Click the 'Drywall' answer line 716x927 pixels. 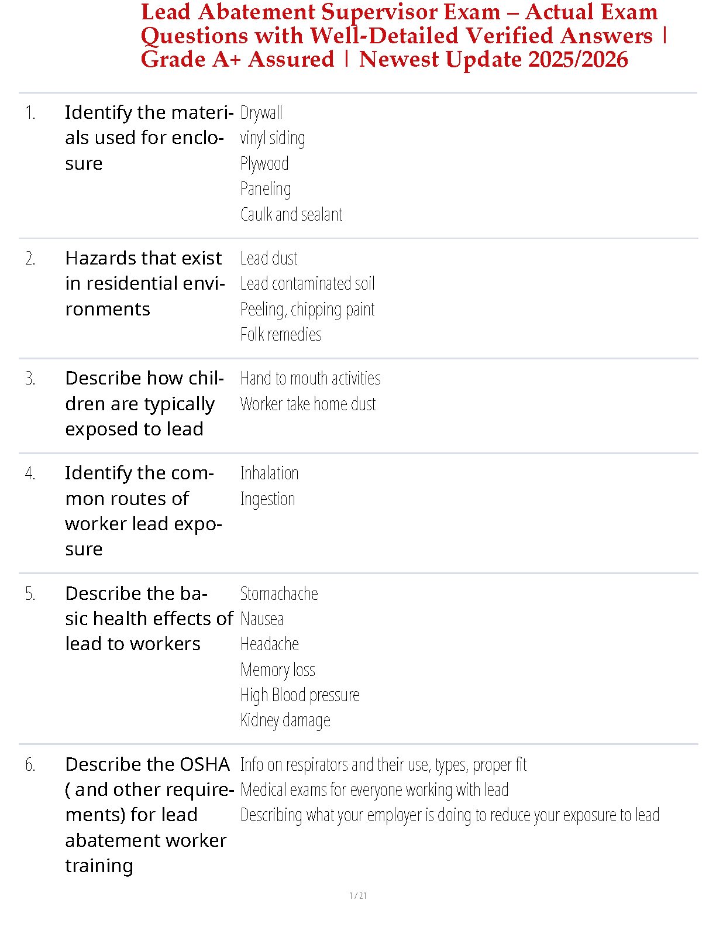(x=261, y=112)
